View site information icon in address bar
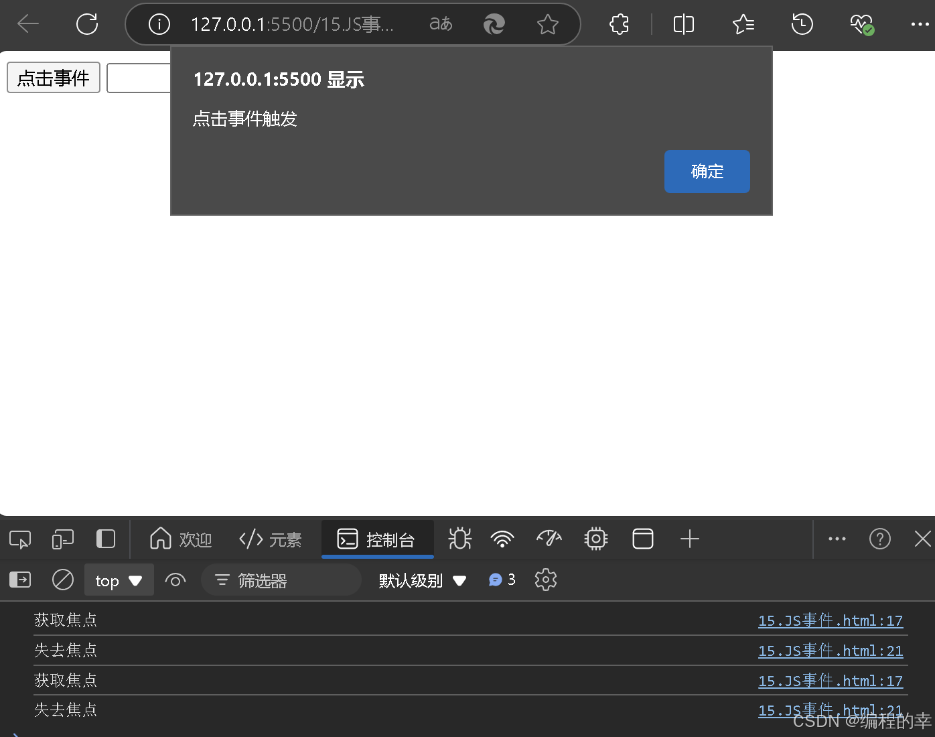This screenshot has width=935, height=737. [159, 24]
